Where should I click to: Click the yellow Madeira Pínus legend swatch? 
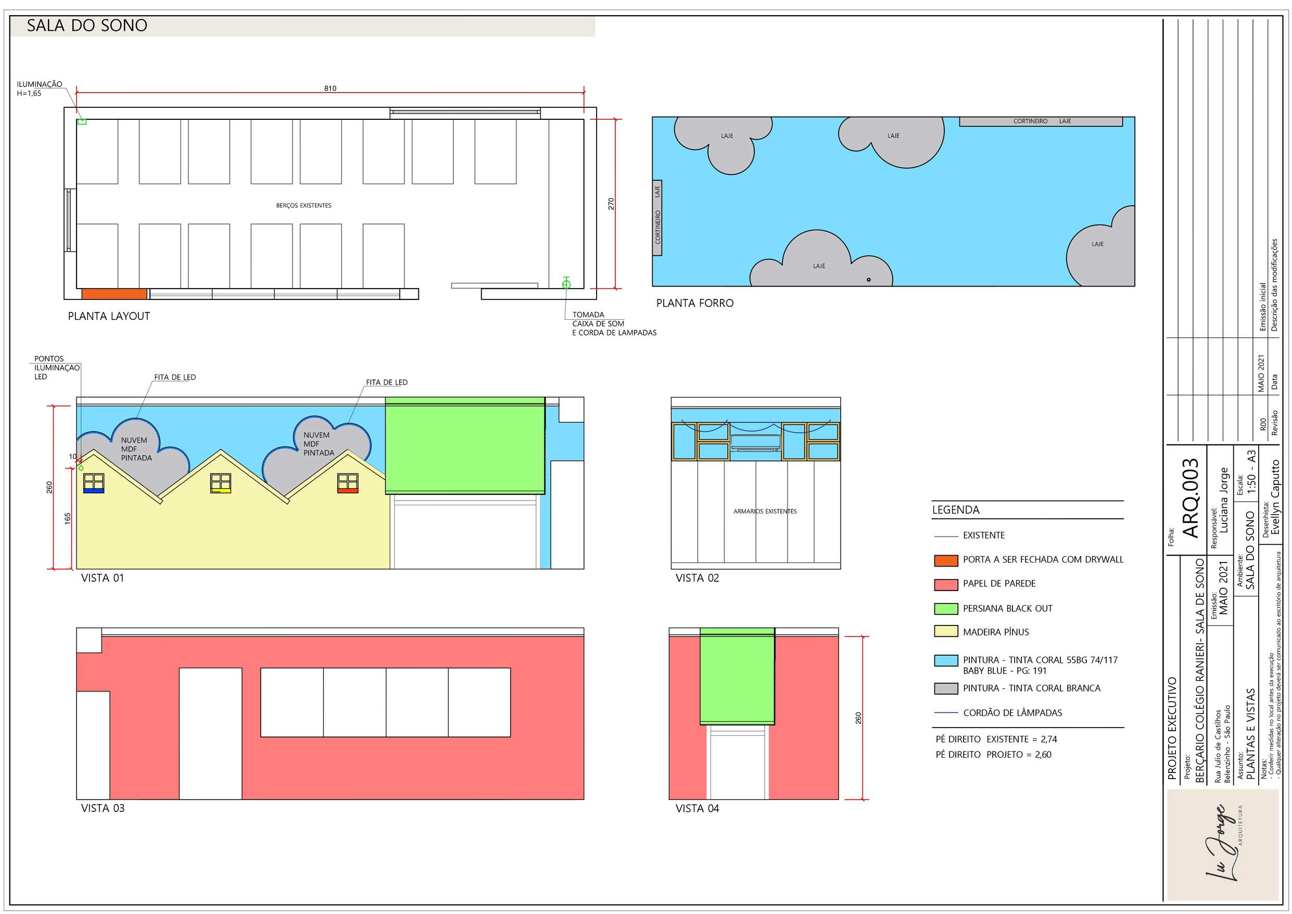(945, 631)
